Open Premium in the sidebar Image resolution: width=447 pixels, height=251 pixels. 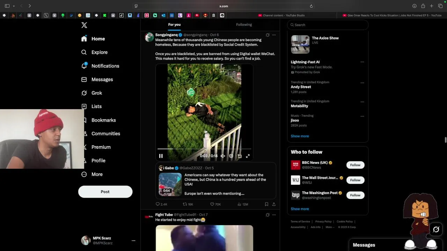tap(96, 147)
